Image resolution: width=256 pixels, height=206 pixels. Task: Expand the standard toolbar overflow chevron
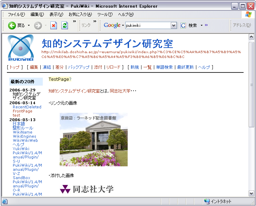click(x=75, y=21)
